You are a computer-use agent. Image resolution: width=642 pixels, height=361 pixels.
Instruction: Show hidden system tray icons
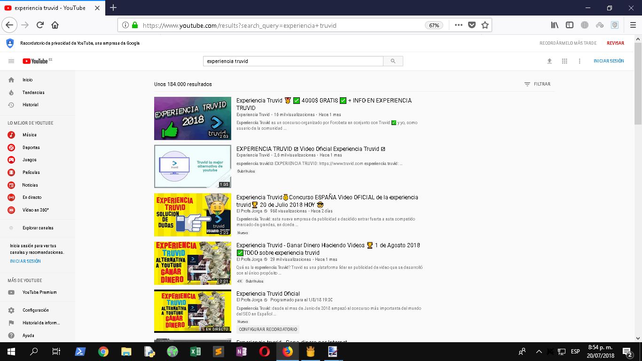tap(539, 352)
